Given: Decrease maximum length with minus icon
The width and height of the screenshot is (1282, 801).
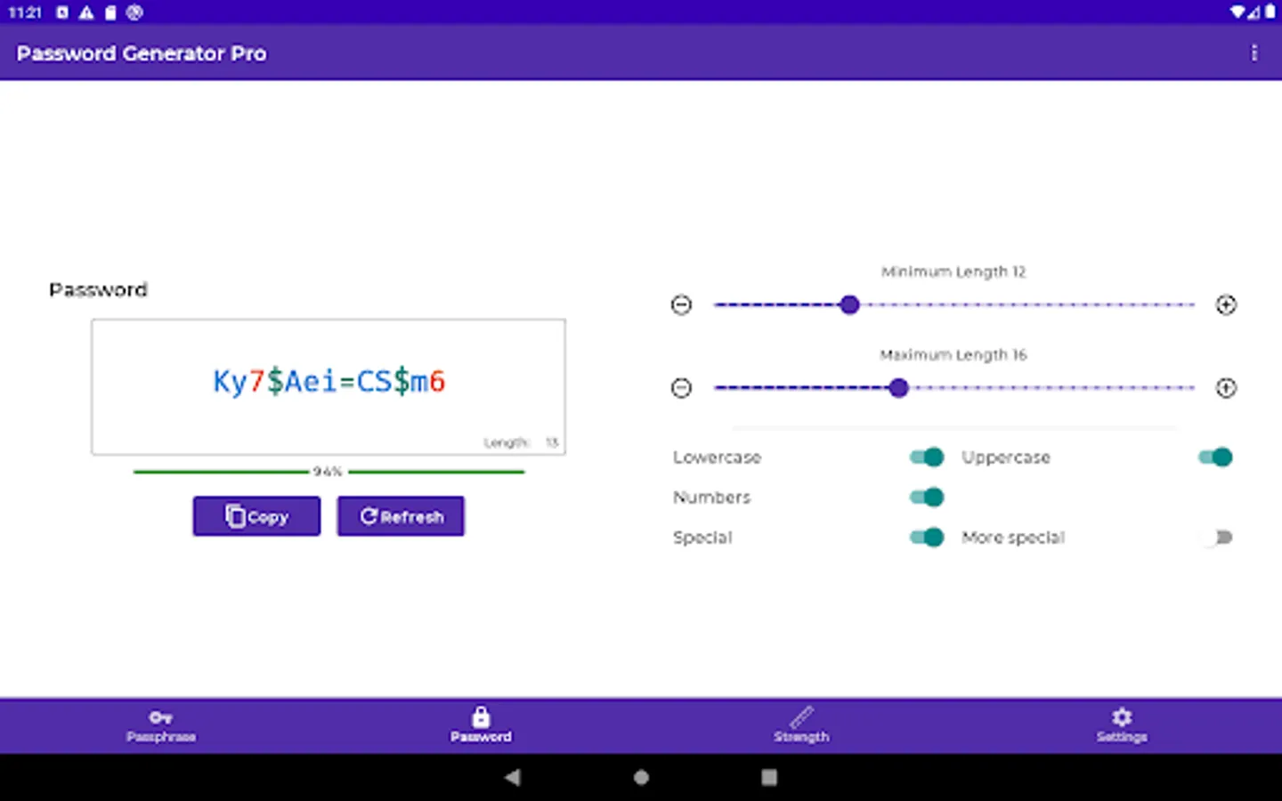Looking at the screenshot, I should pos(681,388).
